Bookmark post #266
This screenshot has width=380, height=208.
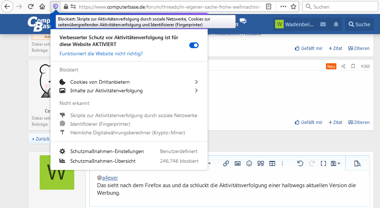pos(353,66)
